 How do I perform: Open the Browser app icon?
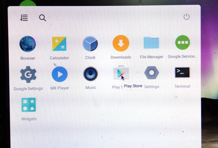pos(28,44)
